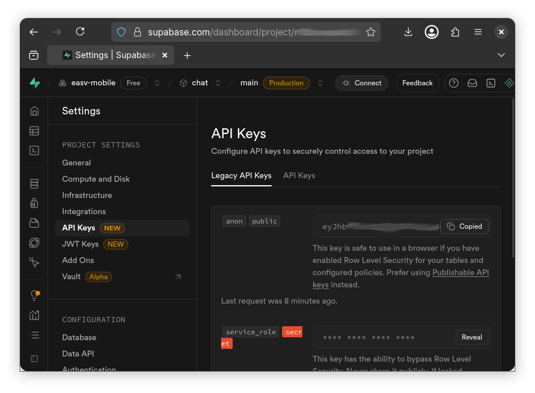Open the main branch switcher chevrons

(x=320, y=83)
